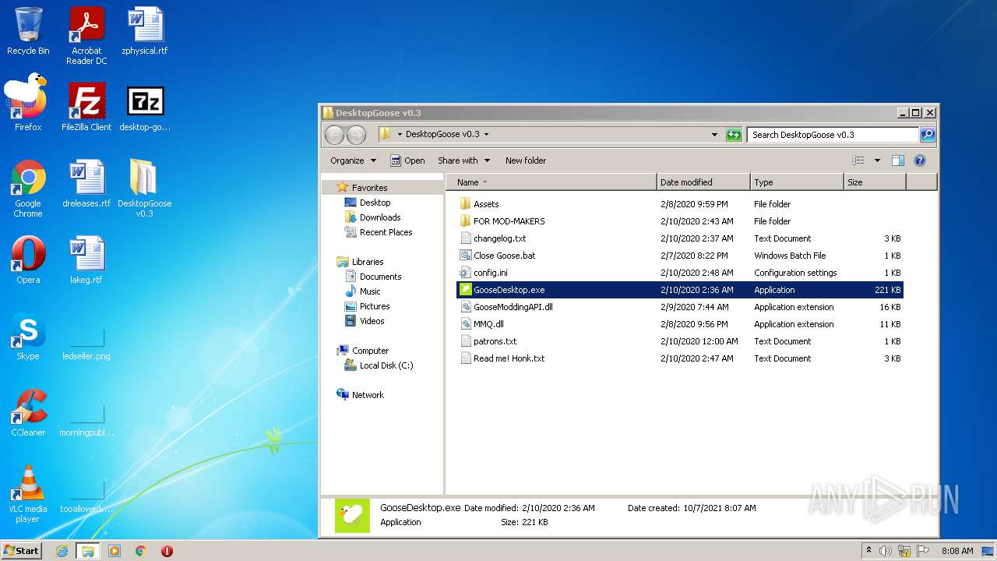Screen dimensions: 997x561
Task: Select Local Disk (C:) in navigation pane
Action: coord(386,365)
